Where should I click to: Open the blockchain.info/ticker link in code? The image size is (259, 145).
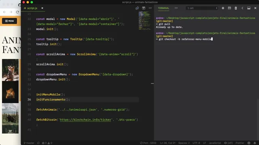pos(85,120)
